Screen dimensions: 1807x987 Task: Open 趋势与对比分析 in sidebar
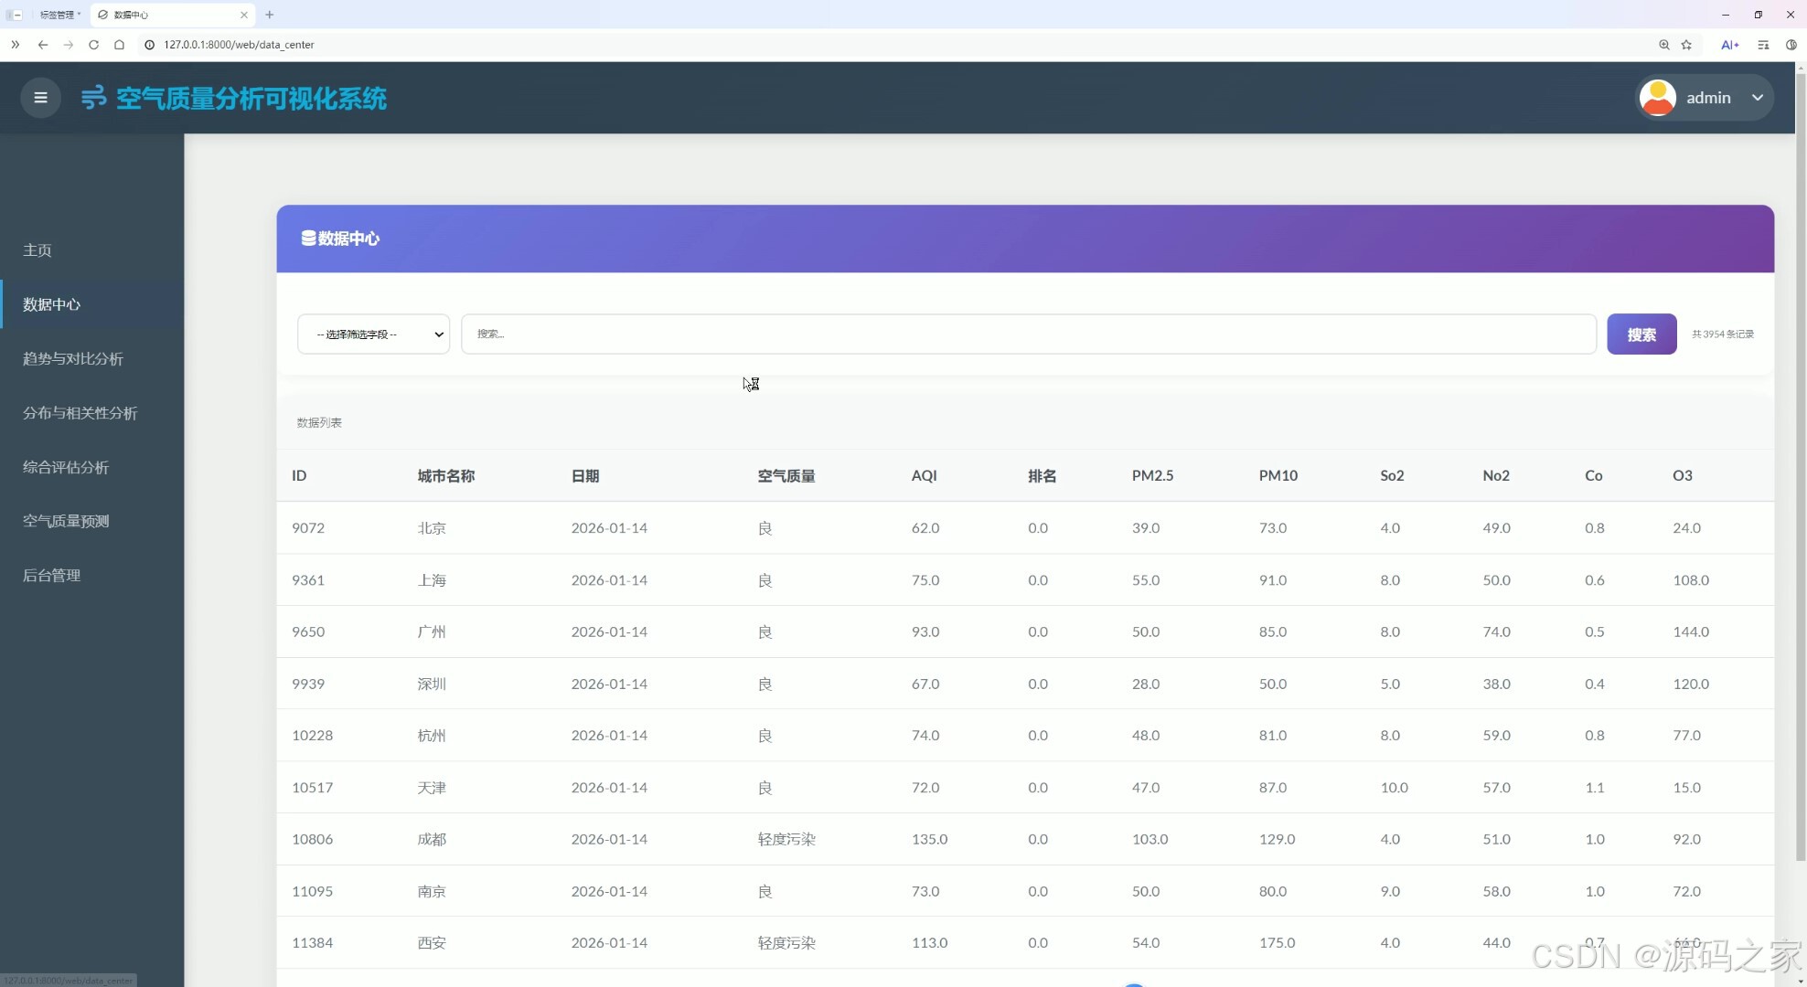tap(73, 359)
